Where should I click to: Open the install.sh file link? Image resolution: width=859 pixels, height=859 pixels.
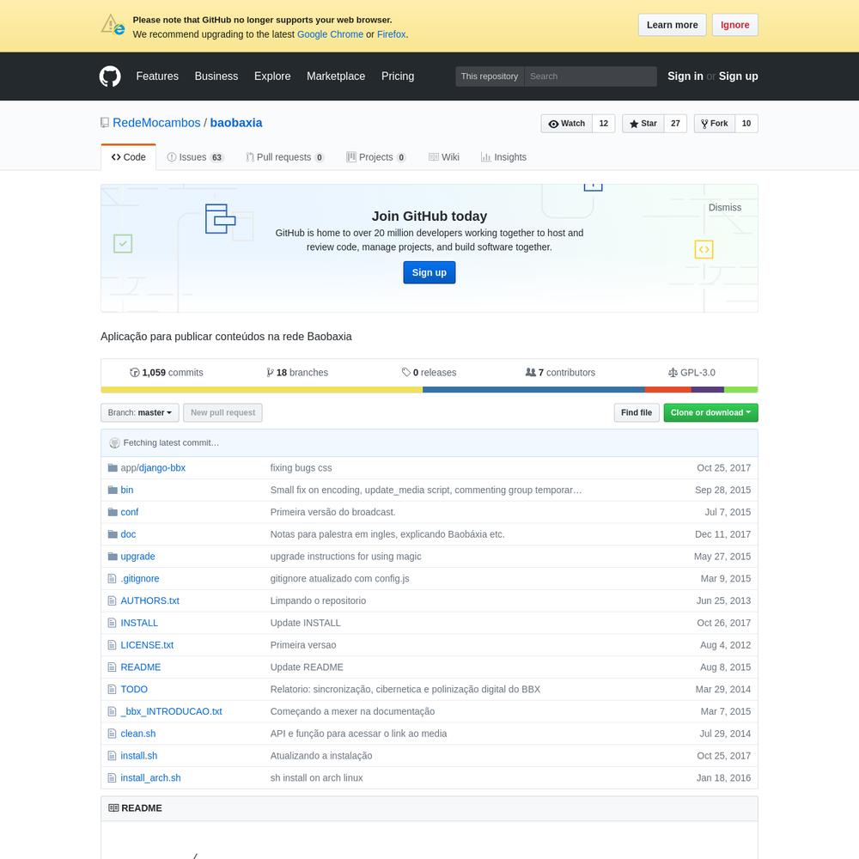coord(138,756)
